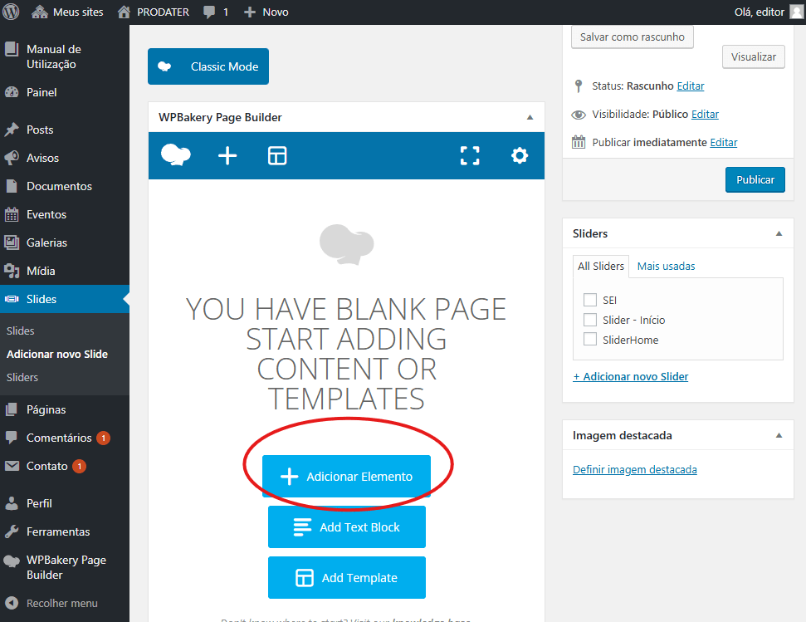Click the WordPress logo icon
Image resolution: width=806 pixels, height=622 pixels.
[x=11, y=12]
